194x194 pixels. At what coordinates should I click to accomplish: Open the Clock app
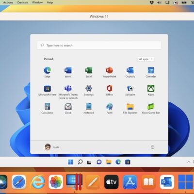tap(68, 109)
